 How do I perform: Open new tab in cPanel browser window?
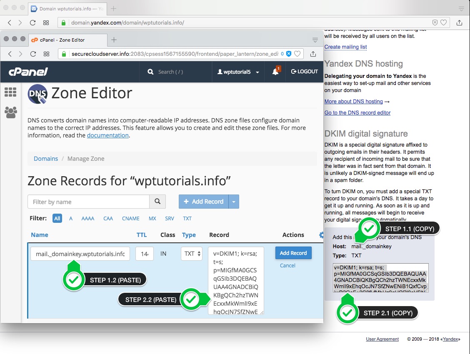tap(114, 40)
